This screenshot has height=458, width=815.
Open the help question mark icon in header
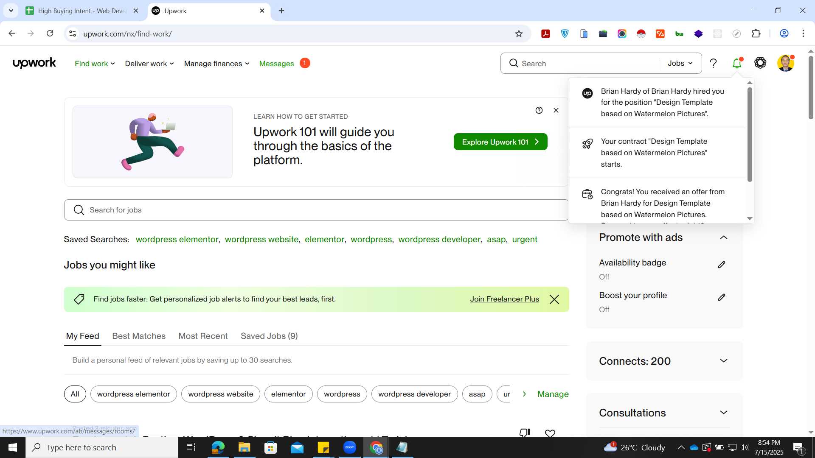coord(713,63)
